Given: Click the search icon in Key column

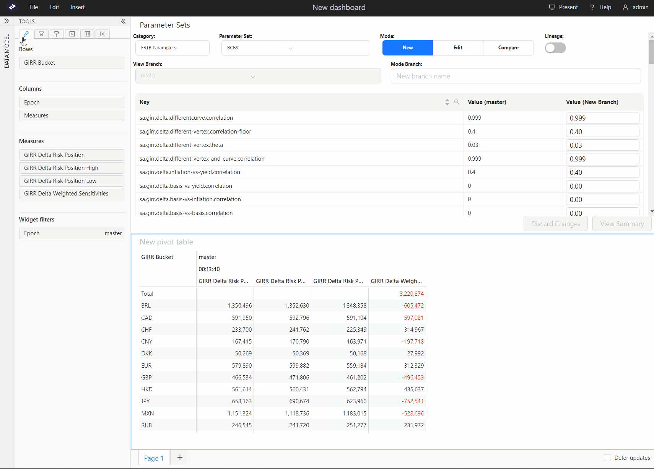Looking at the screenshot, I should tap(457, 102).
